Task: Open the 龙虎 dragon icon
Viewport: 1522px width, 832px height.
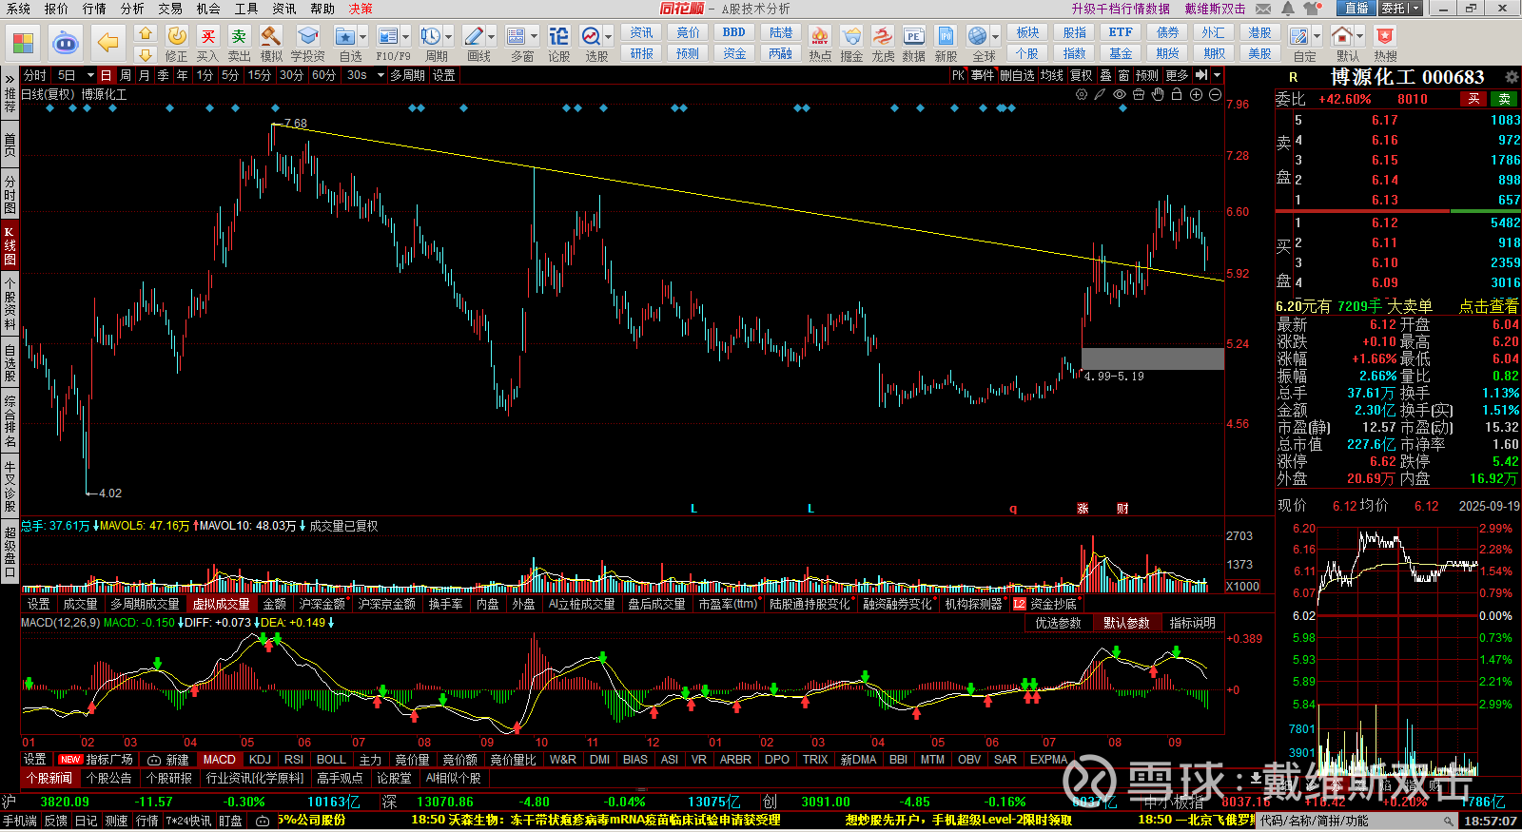Action: 883,36
